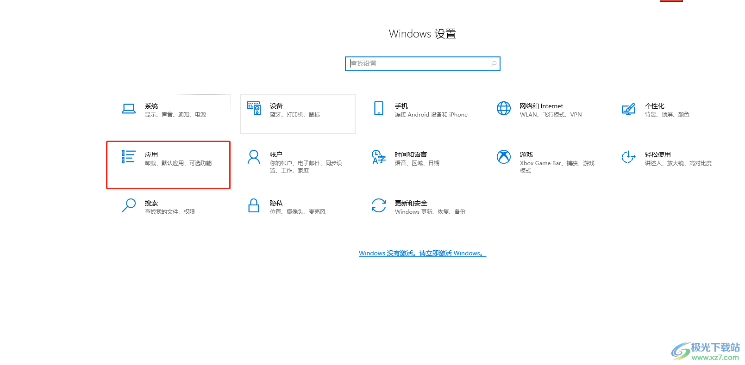Image resolution: width=745 pixels, height=365 pixels.
Task: Click text 背景、锁屏、颜色
Action: tap(667, 115)
